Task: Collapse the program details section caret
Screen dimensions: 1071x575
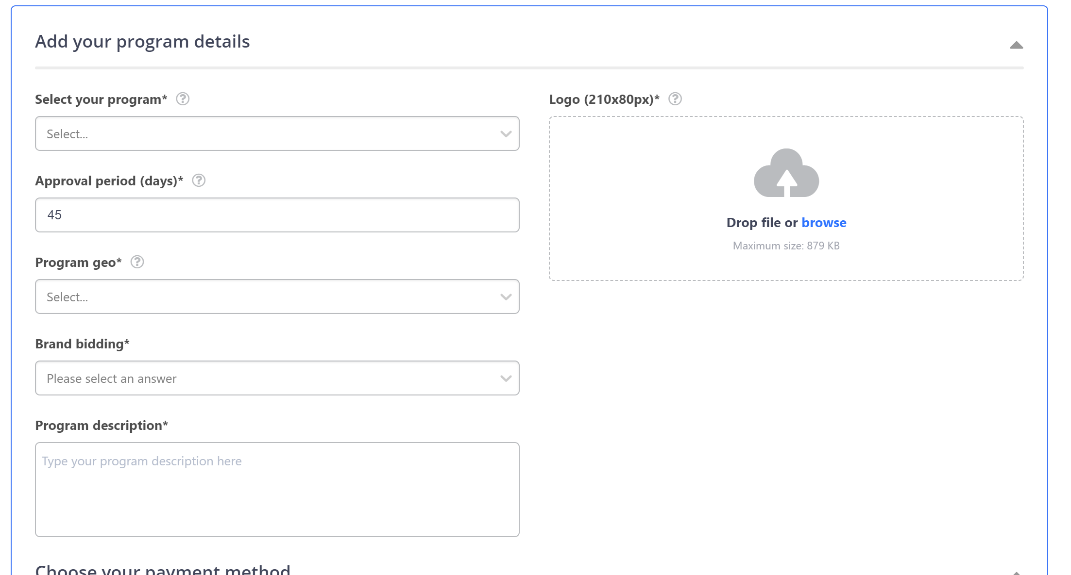Action: 1016,45
